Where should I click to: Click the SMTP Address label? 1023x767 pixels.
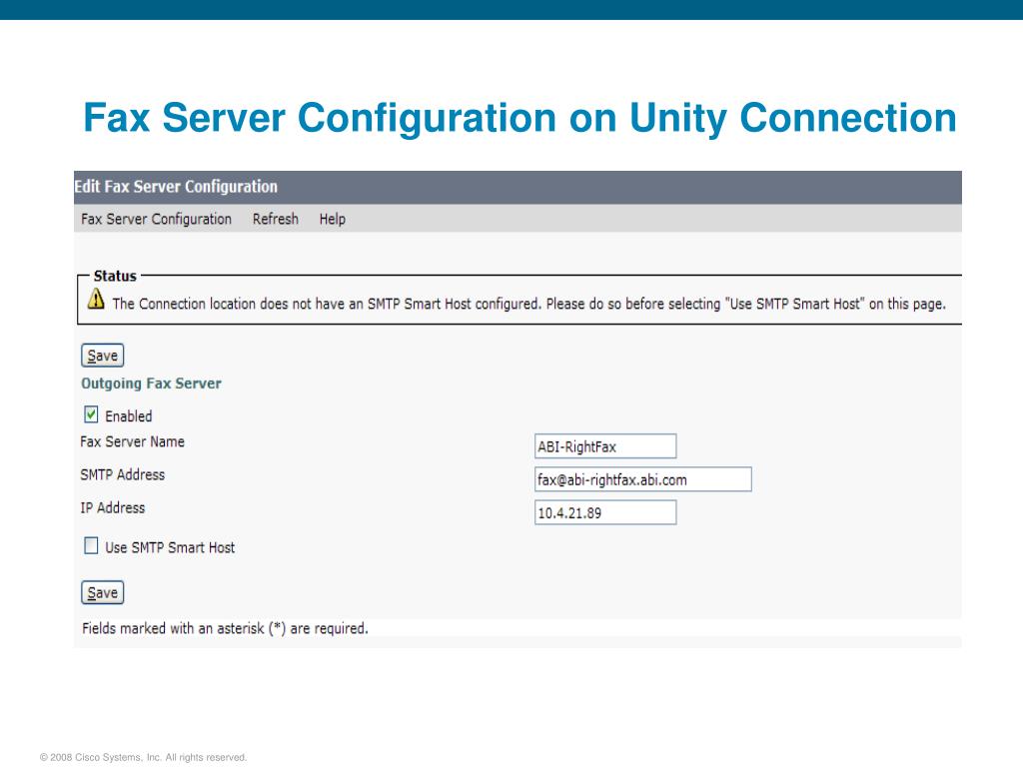123,474
